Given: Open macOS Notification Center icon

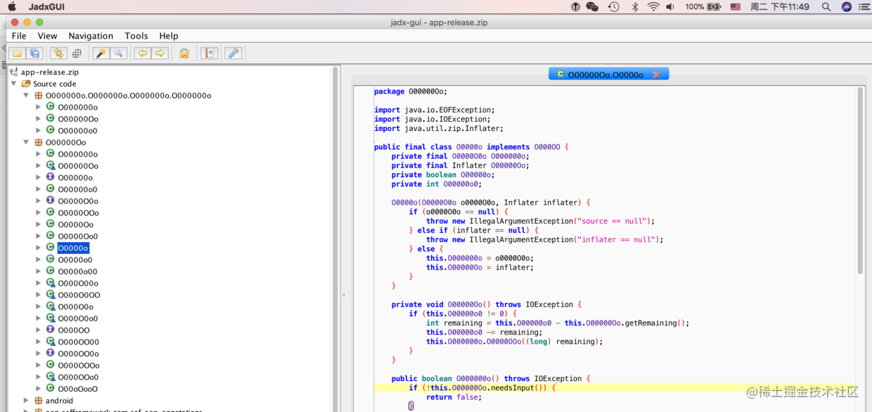Looking at the screenshot, I should click(863, 6).
